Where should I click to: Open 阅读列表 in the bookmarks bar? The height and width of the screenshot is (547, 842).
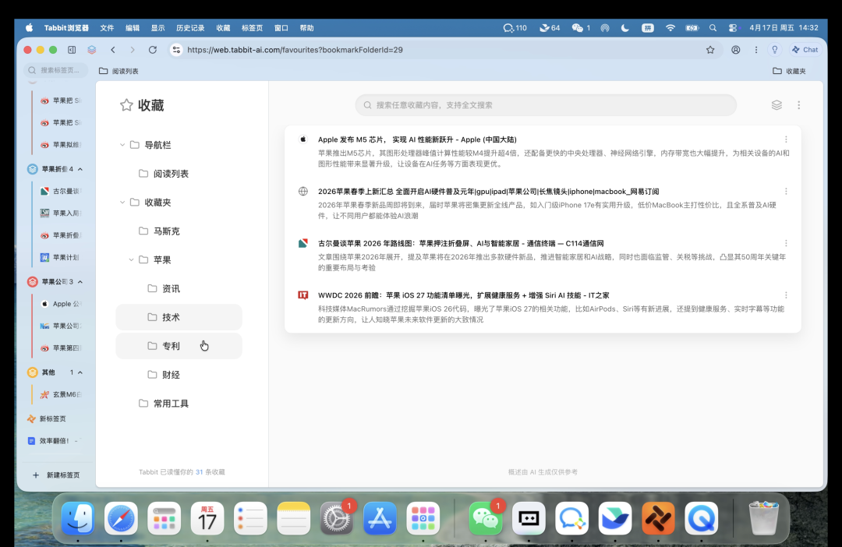[x=119, y=71]
